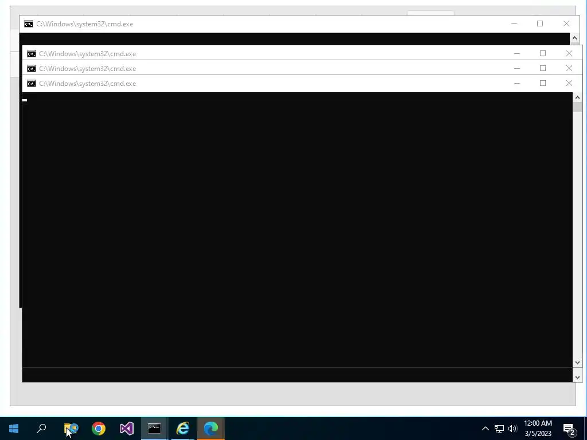
Task: Open the Windows Start menu
Action: click(x=14, y=429)
